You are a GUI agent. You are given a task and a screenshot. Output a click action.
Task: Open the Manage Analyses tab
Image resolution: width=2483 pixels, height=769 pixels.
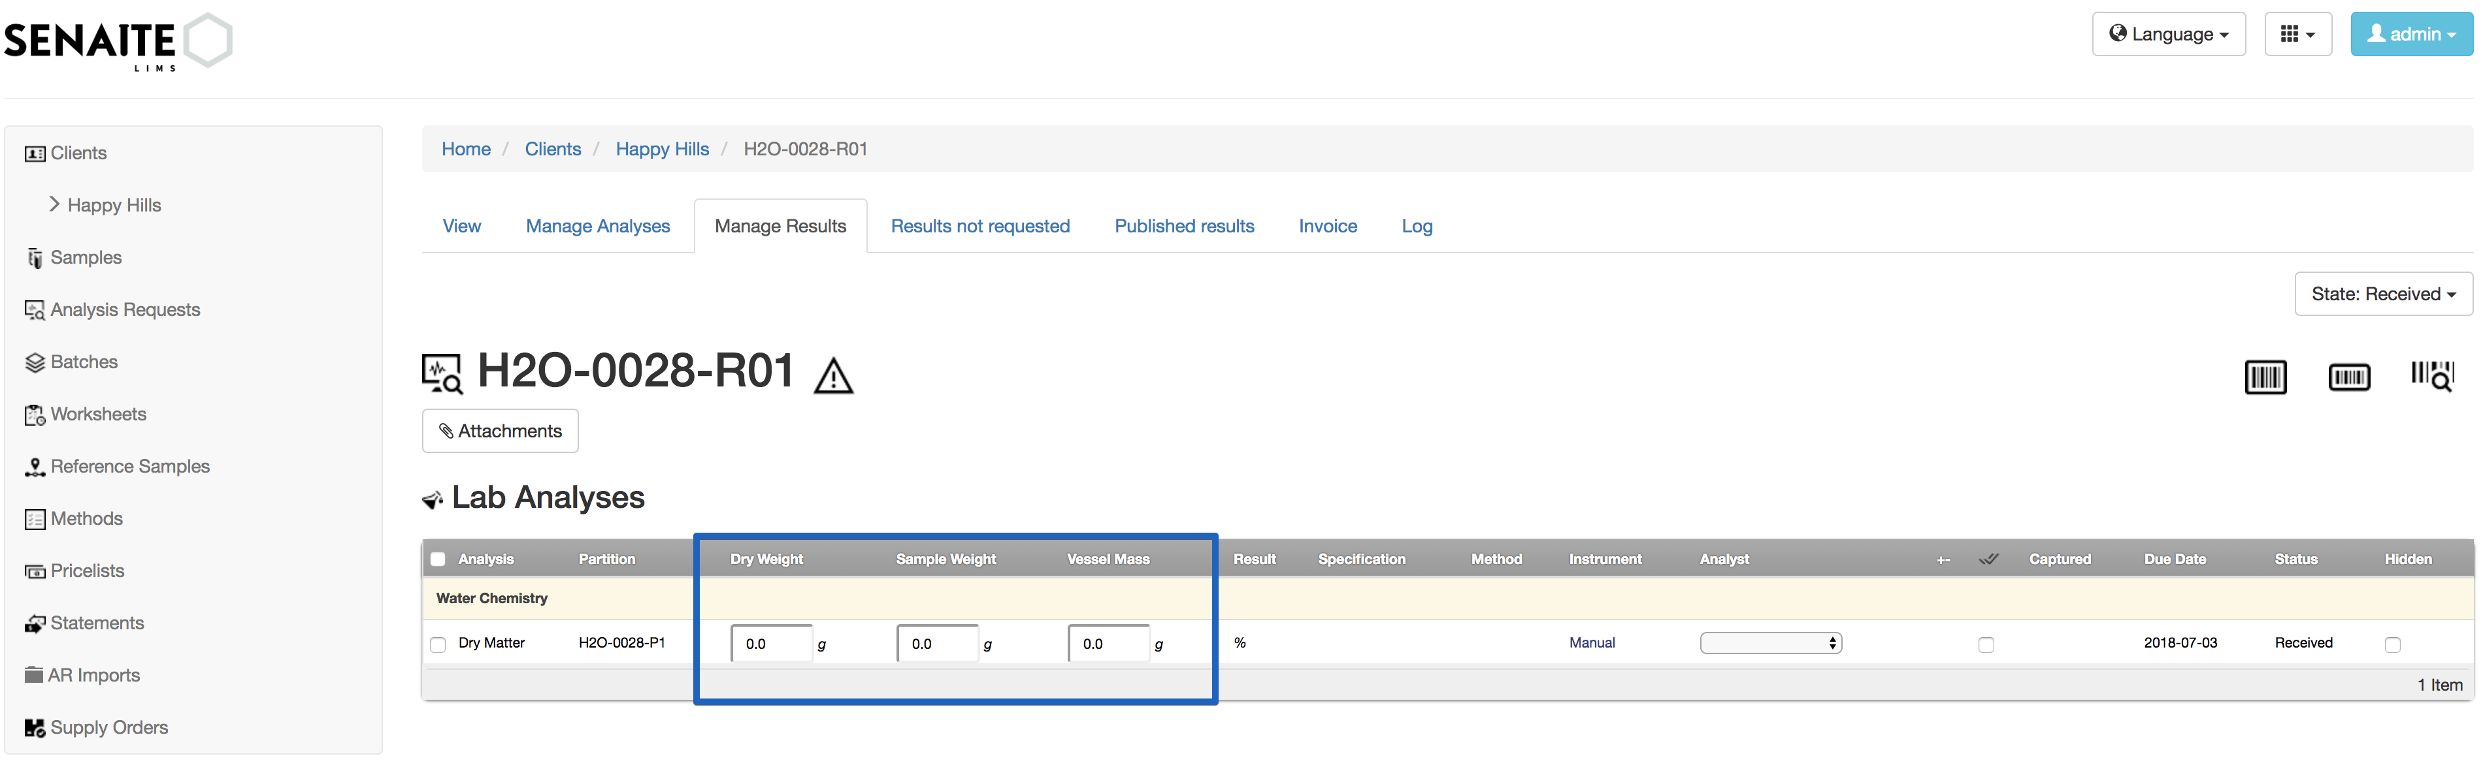point(598,225)
